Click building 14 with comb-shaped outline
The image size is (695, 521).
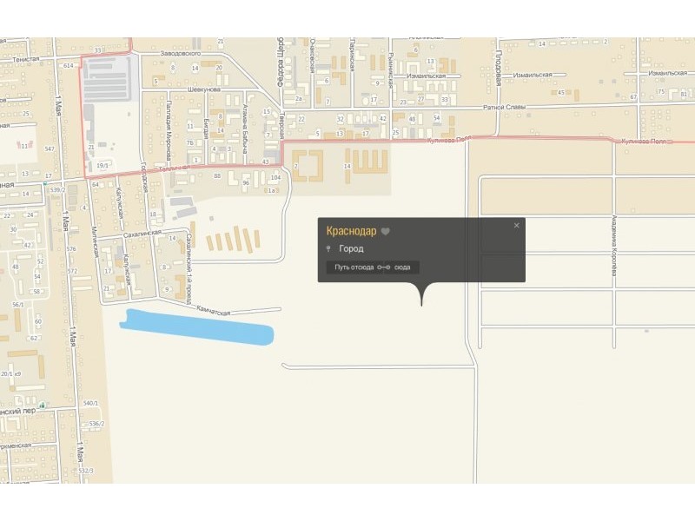(367, 165)
